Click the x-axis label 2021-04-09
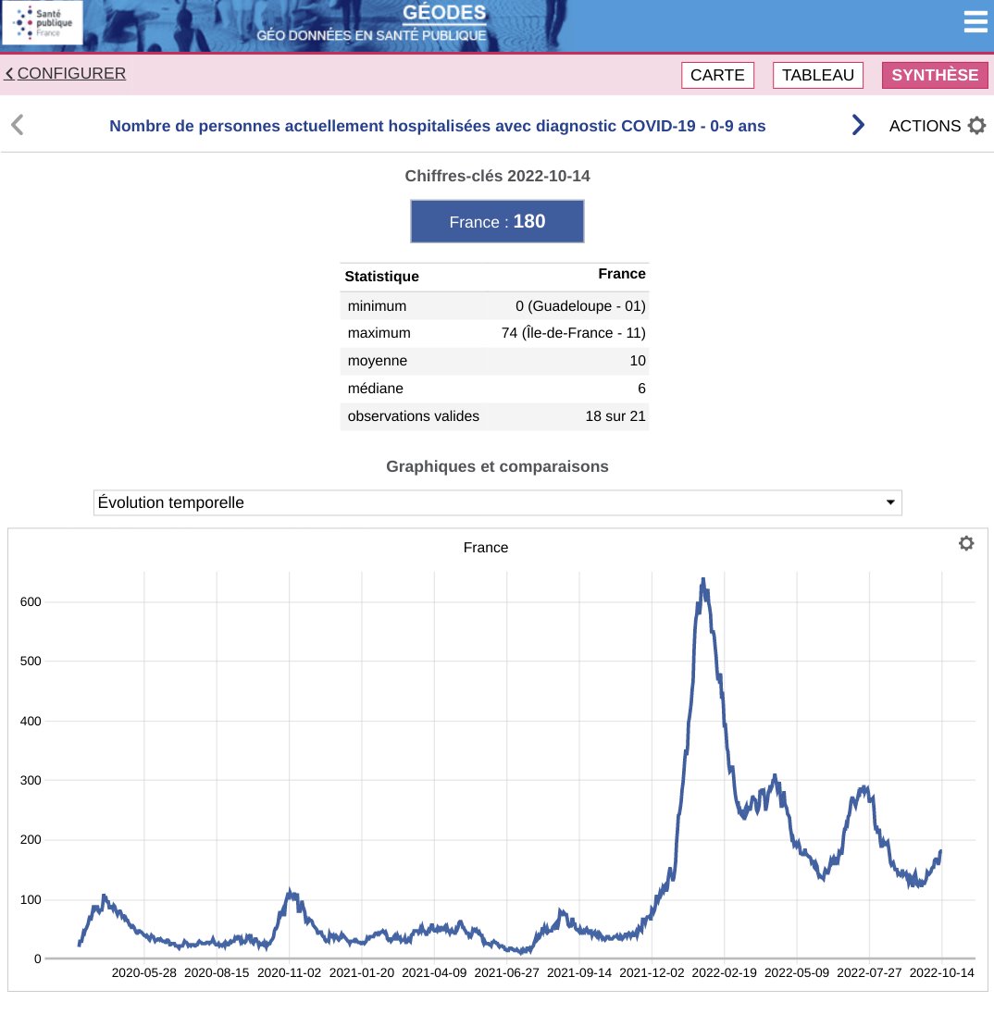 434,972
